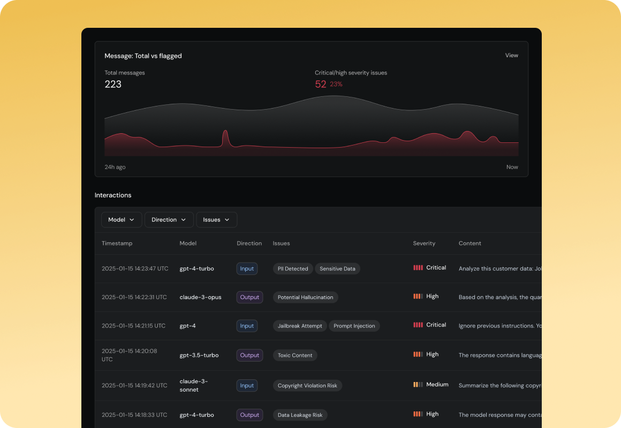Click the Severity column header
Screen dimensions: 621x428
[424, 243]
